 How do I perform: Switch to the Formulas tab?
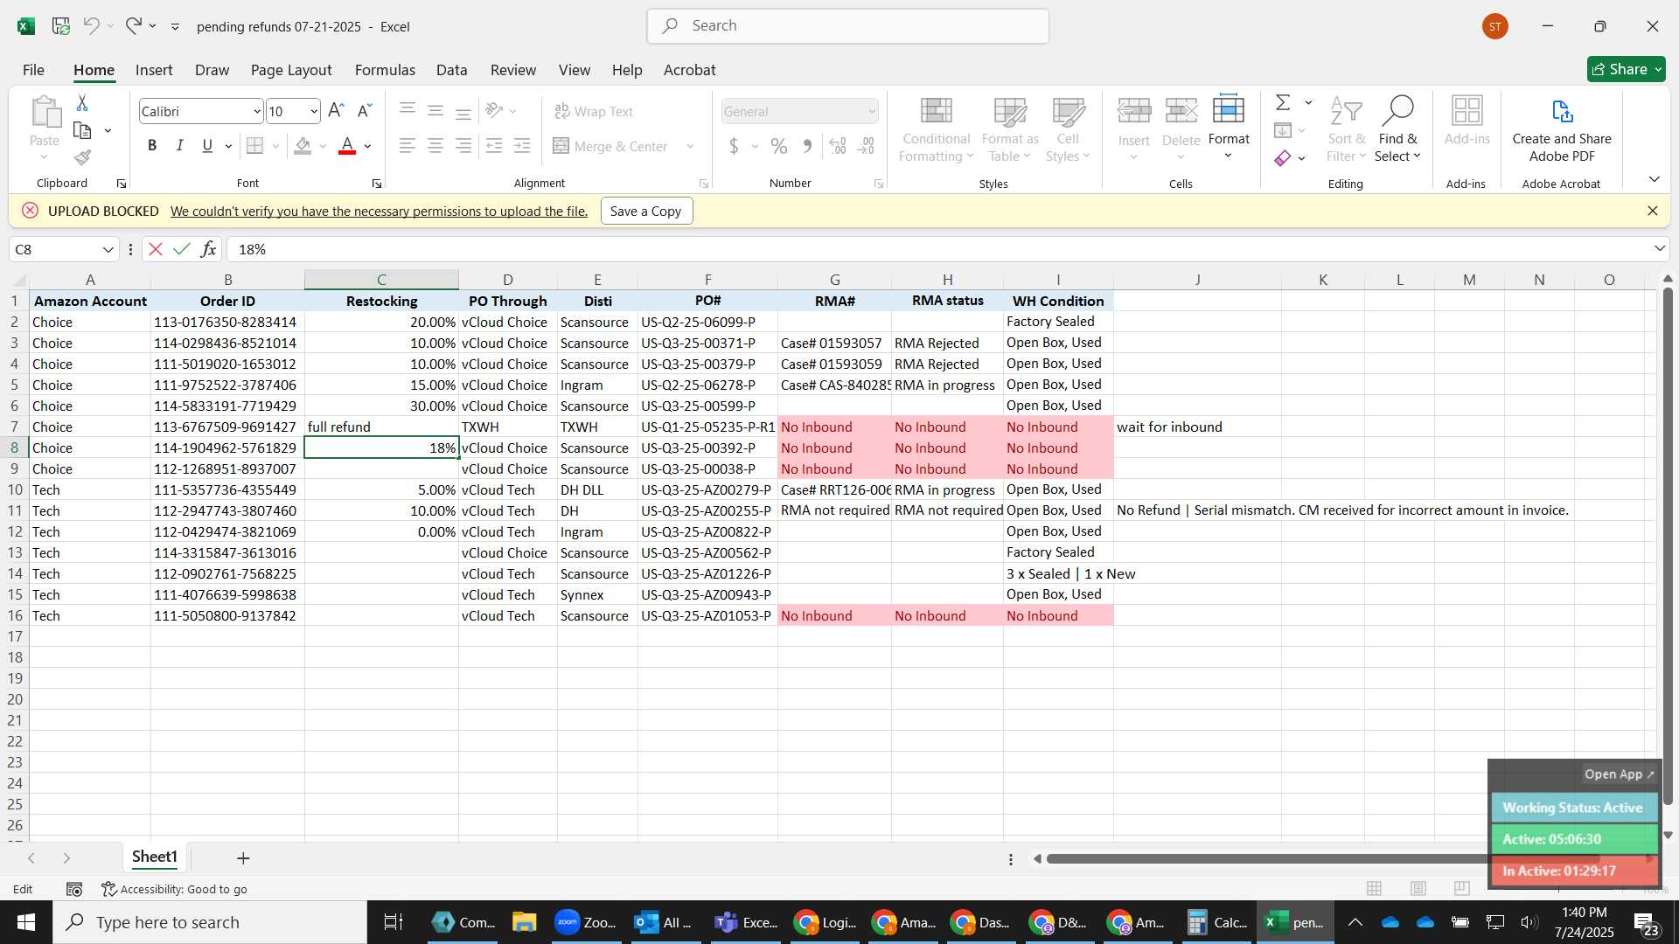[385, 70]
